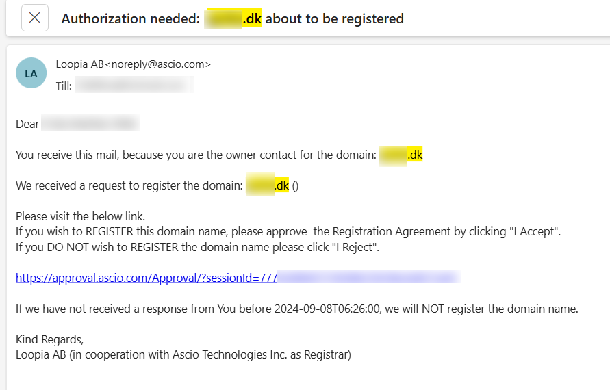Click the Loopia AB registrar signature line
Screen dimensions: 610x390
pos(183,354)
